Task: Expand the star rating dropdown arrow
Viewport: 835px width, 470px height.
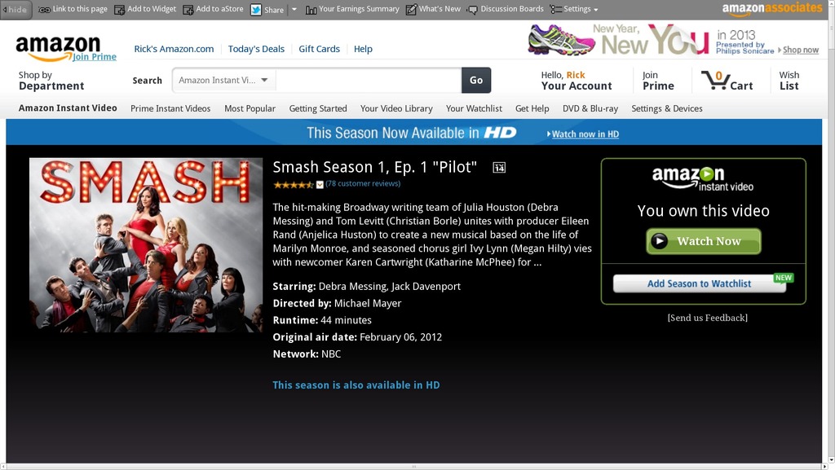Action: pyautogui.click(x=320, y=184)
